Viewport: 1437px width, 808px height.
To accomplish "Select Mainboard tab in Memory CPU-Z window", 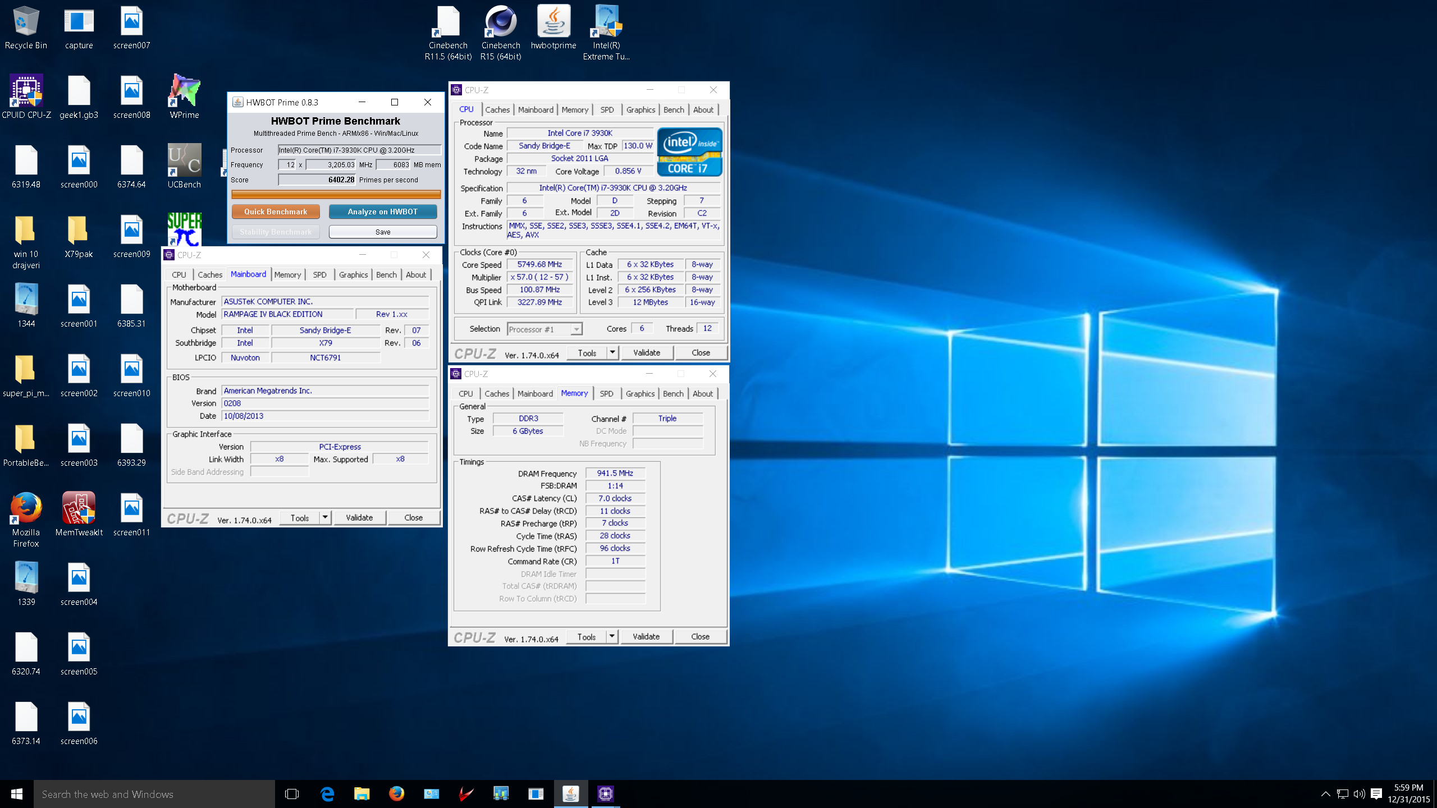I will coord(535,394).
